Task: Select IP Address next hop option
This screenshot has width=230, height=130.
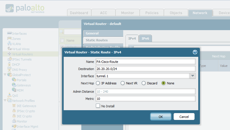Action: (98, 83)
